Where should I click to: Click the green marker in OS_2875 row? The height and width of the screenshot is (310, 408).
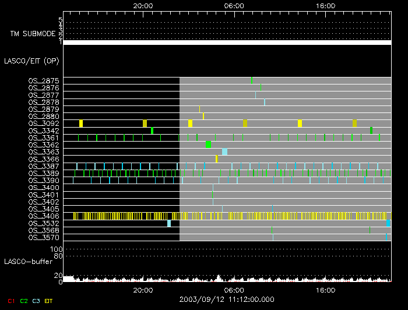(x=252, y=80)
